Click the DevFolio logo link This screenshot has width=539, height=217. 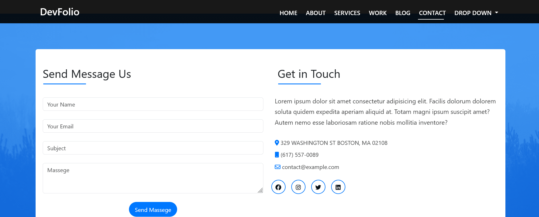[x=60, y=12]
